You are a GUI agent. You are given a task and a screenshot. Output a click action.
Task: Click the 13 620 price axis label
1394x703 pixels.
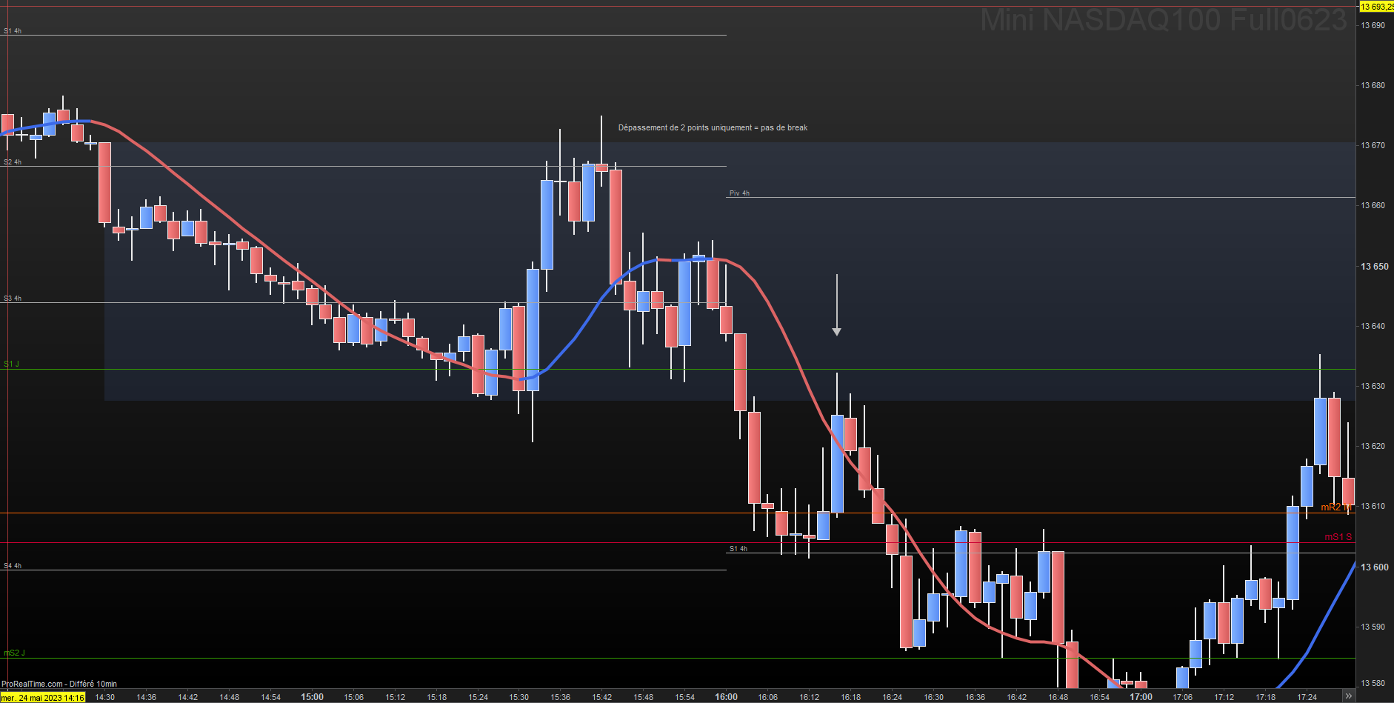[x=1373, y=446]
